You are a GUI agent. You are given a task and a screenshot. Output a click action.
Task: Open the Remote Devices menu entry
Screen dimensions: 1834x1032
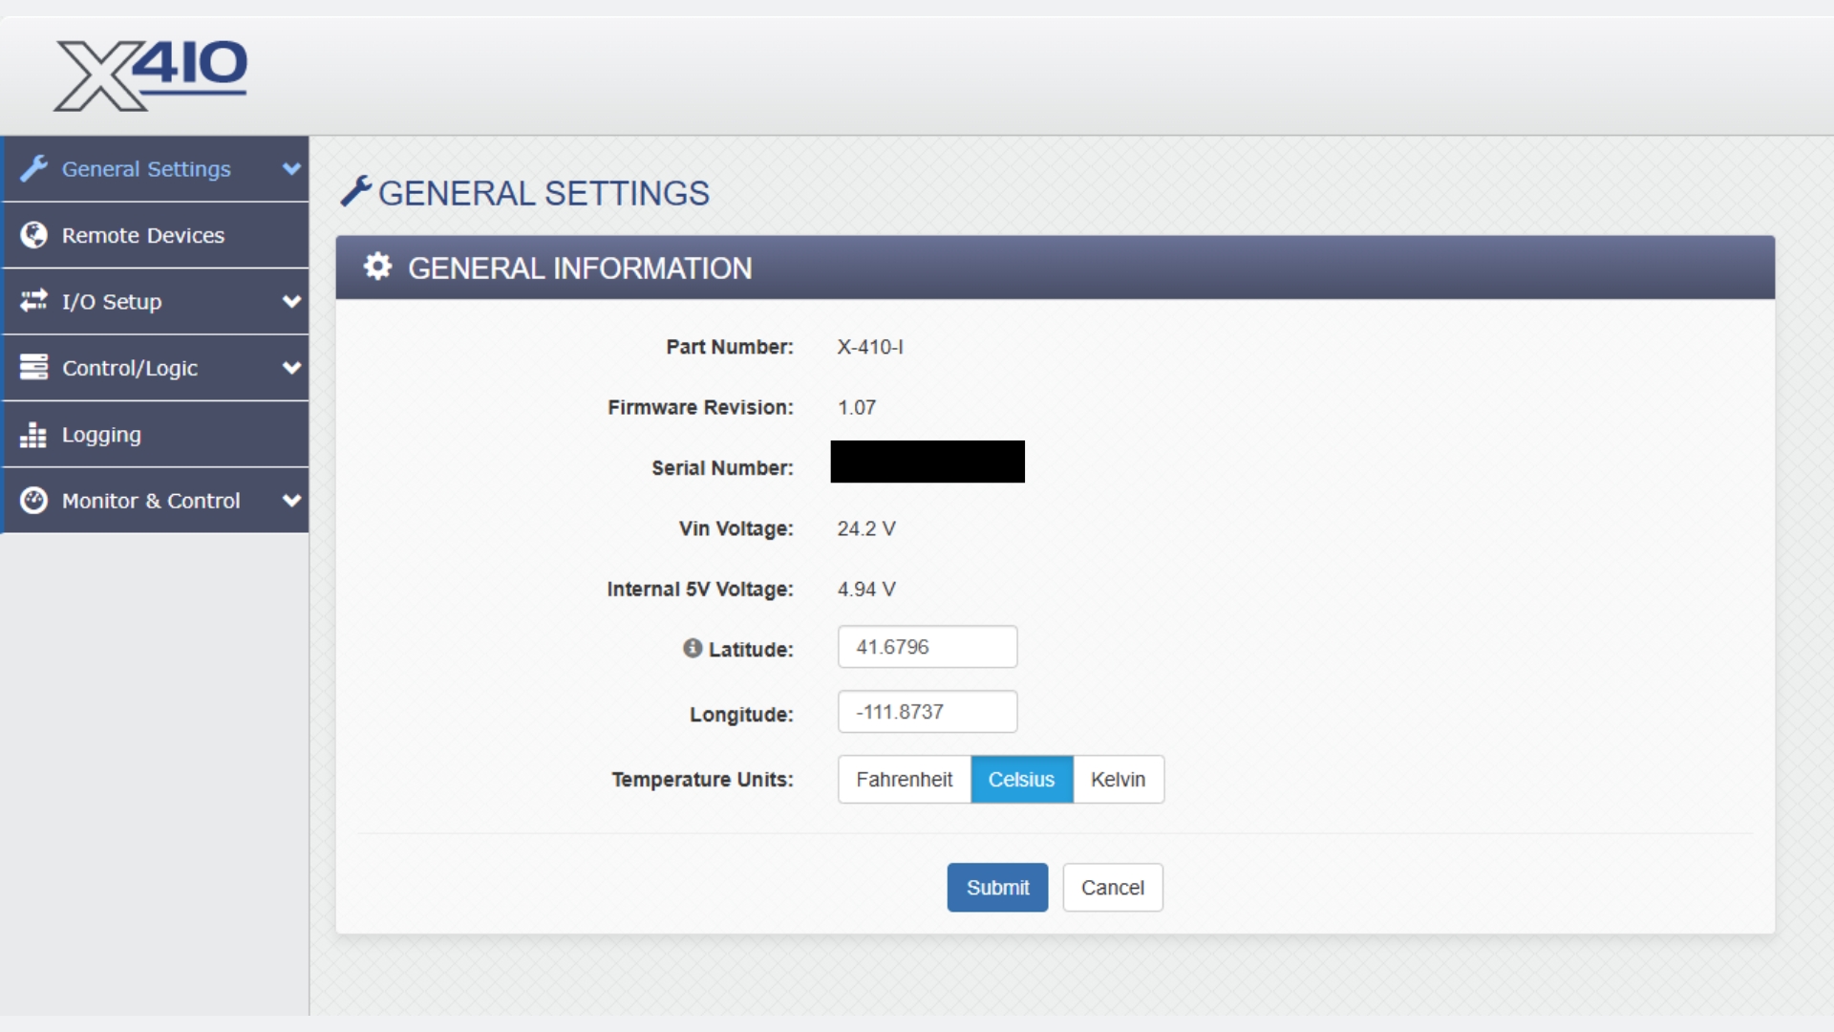click(x=143, y=235)
